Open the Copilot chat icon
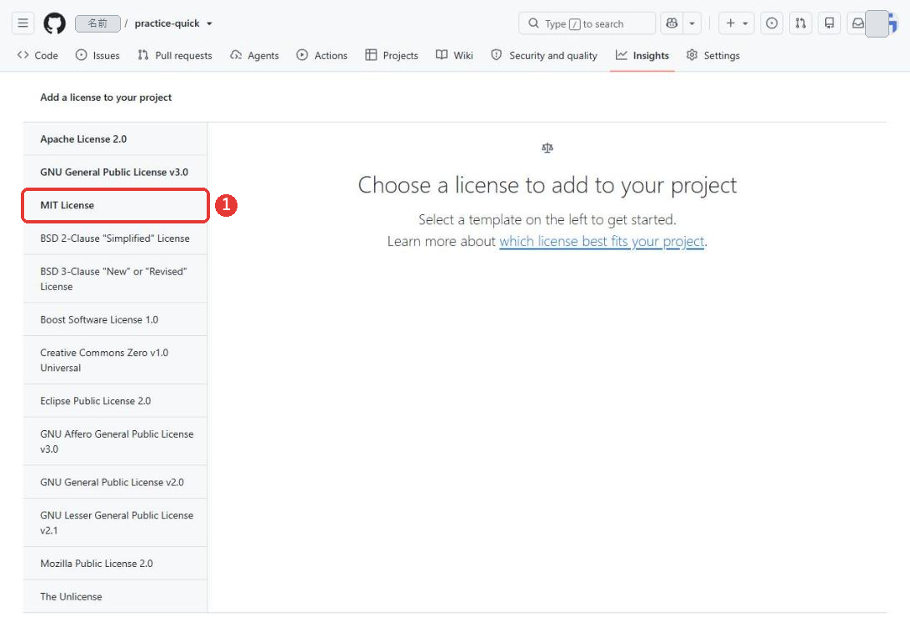 pos(672,23)
